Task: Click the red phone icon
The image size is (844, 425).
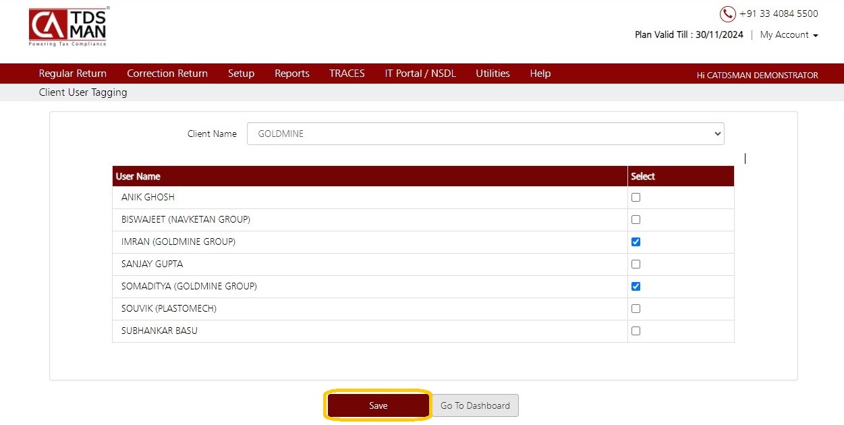Action: click(x=728, y=14)
